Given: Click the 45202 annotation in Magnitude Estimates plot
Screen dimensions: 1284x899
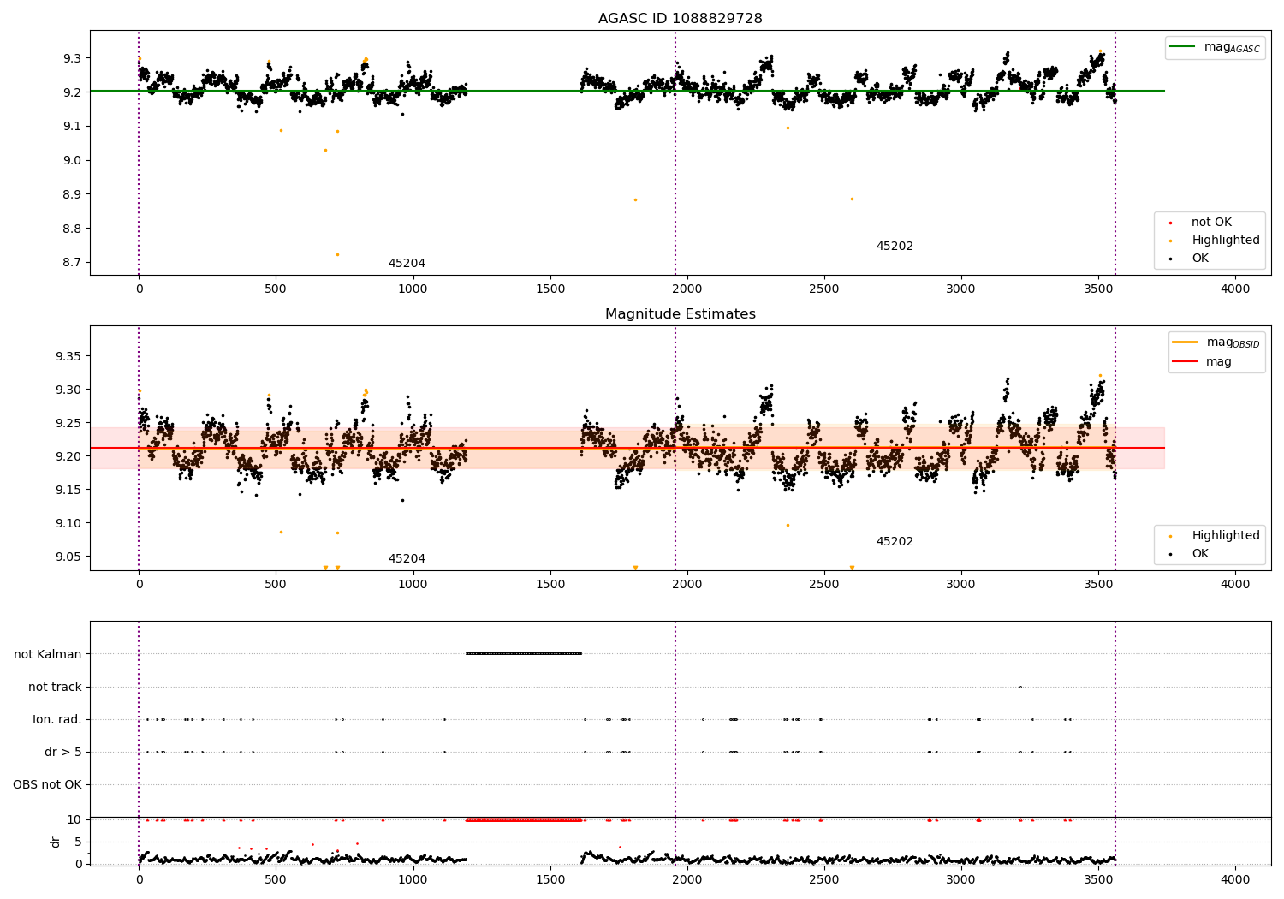Looking at the screenshot, I should (x=895, y=542).
